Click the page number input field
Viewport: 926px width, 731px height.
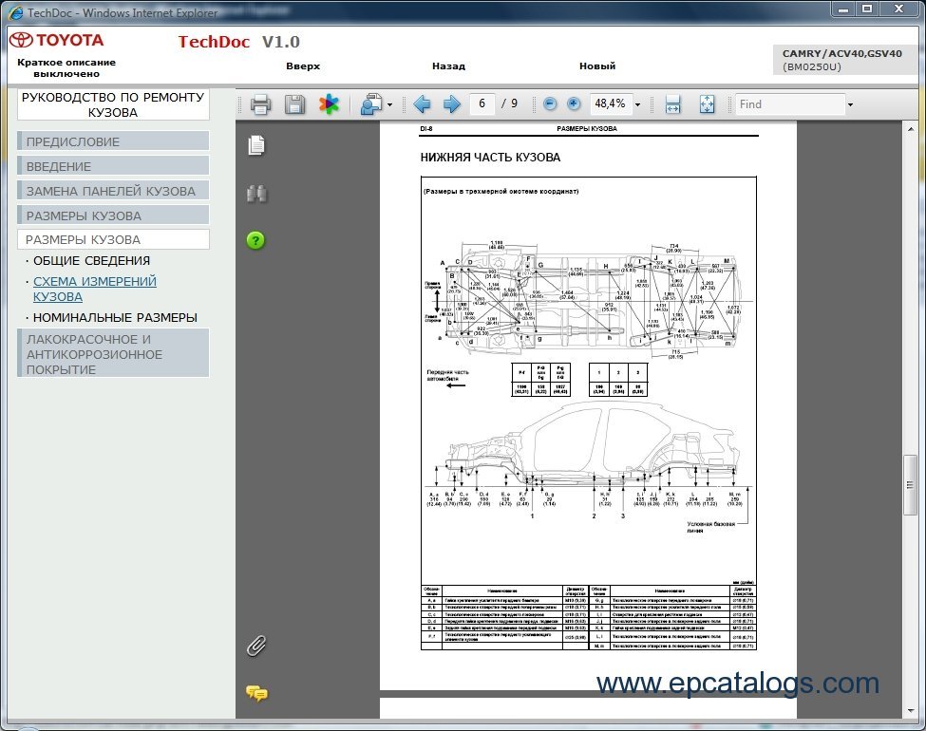pos(482,103)
